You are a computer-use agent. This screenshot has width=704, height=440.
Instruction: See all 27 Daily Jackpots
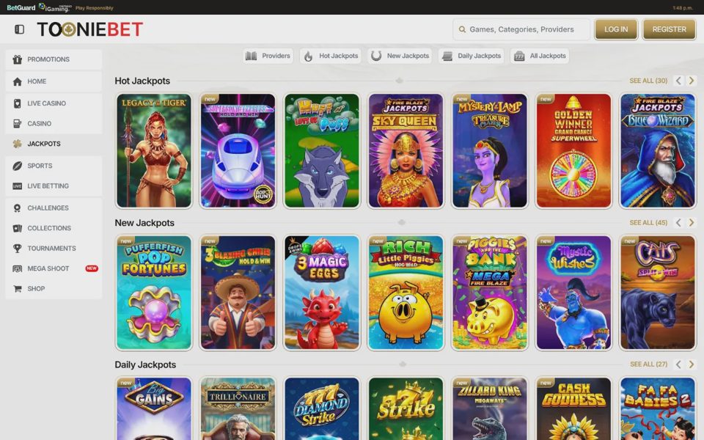pyautogui.click(x=648, y=364)
